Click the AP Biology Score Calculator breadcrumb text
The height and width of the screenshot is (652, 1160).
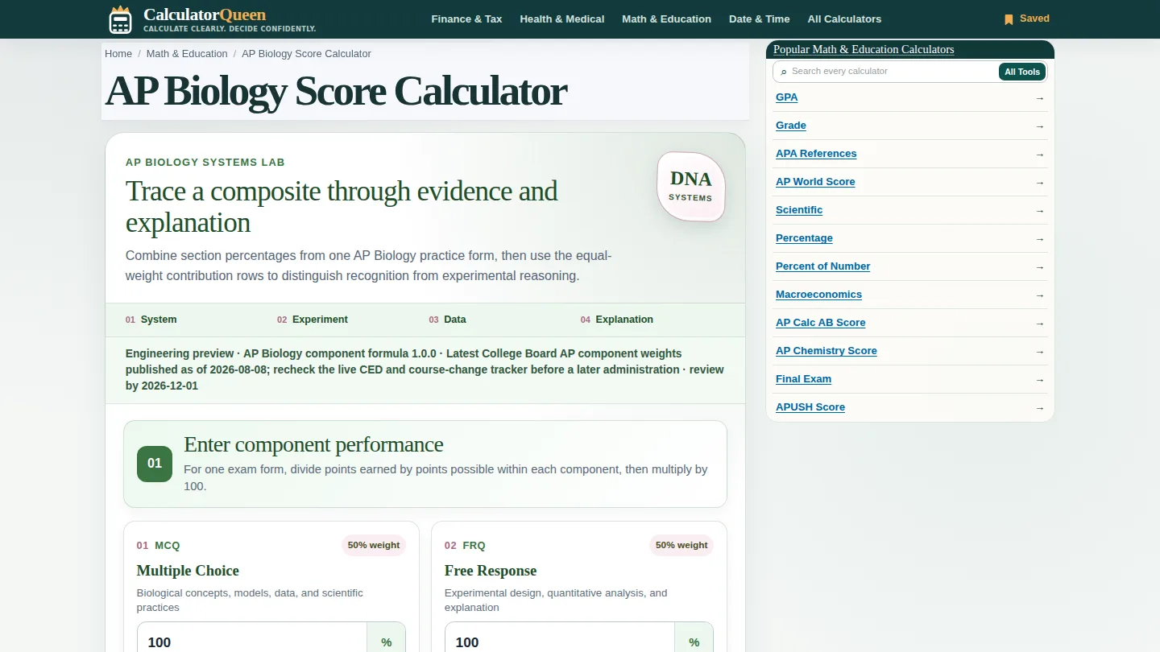click(306, 54)
